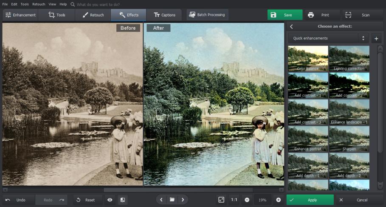Click the Batch Processing button
This screenshot has width=386, height=207.
(207, 15)
